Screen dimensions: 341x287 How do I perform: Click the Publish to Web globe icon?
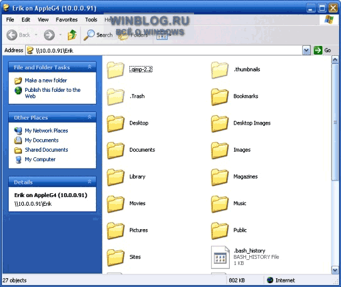[x=18, y=90]
